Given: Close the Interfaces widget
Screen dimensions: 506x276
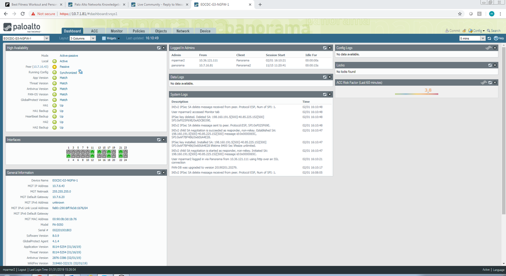Looking at the screenshot, I should 164,140.
